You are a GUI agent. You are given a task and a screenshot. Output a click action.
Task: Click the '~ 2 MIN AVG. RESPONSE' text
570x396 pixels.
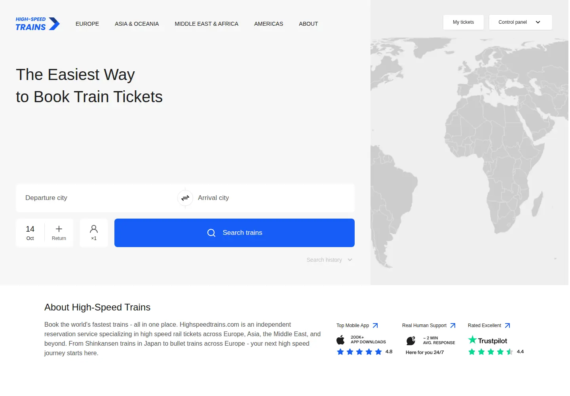pyautogui.click(x=439, y=341)
